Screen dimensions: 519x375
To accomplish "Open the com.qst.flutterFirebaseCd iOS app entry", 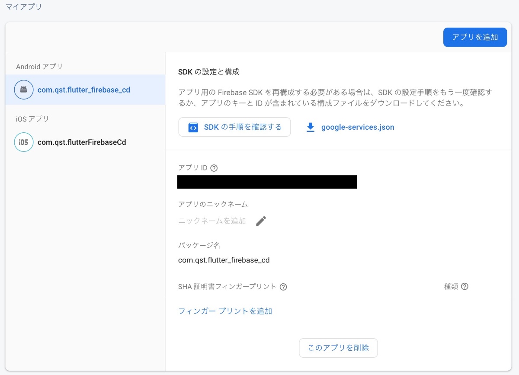I will [85, 142].
